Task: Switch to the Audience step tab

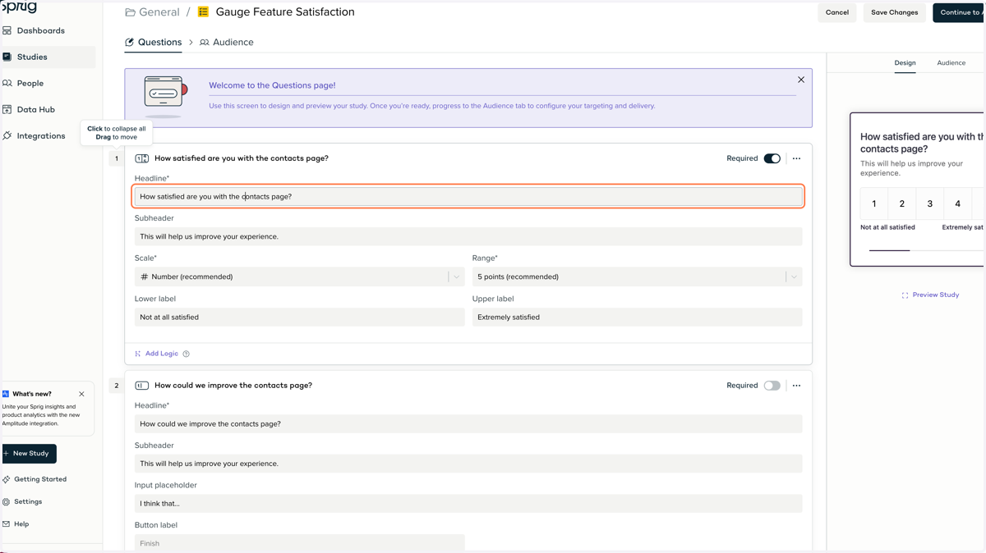Action: coord(226,42)
